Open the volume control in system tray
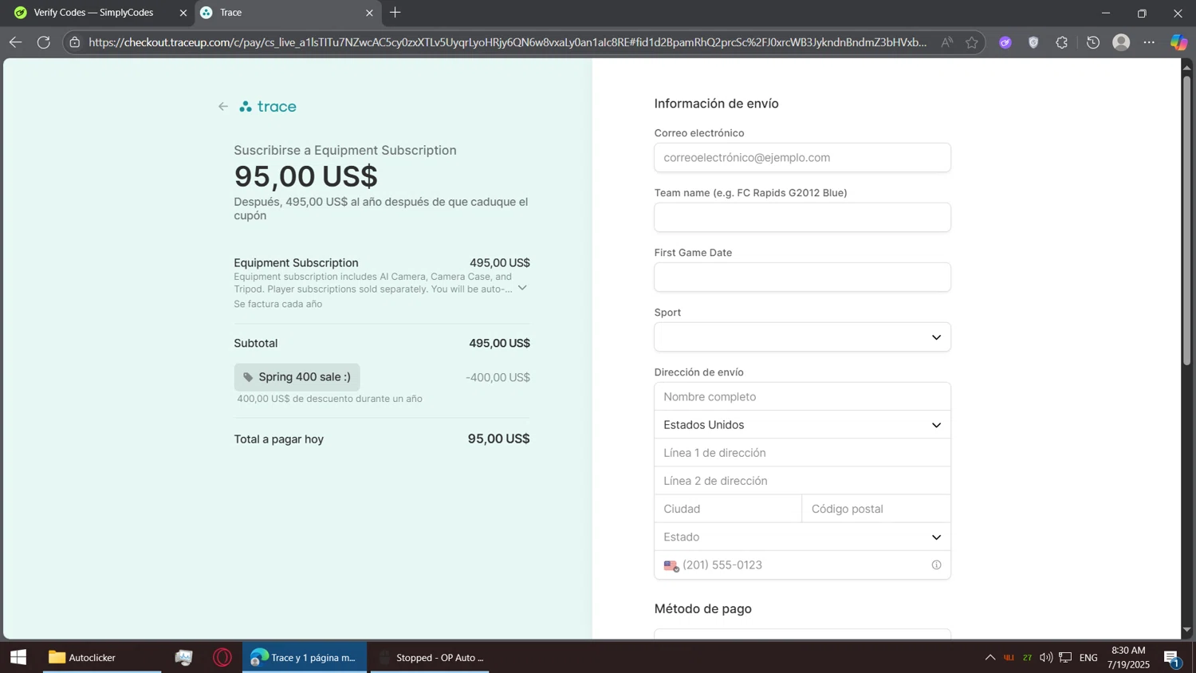 (x=1046, y=658)
